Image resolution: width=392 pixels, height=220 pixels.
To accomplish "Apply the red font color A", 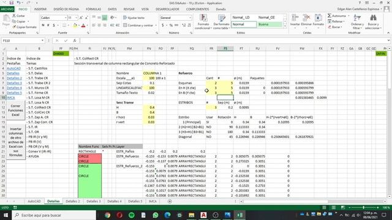I will click(x=83, y=25).
